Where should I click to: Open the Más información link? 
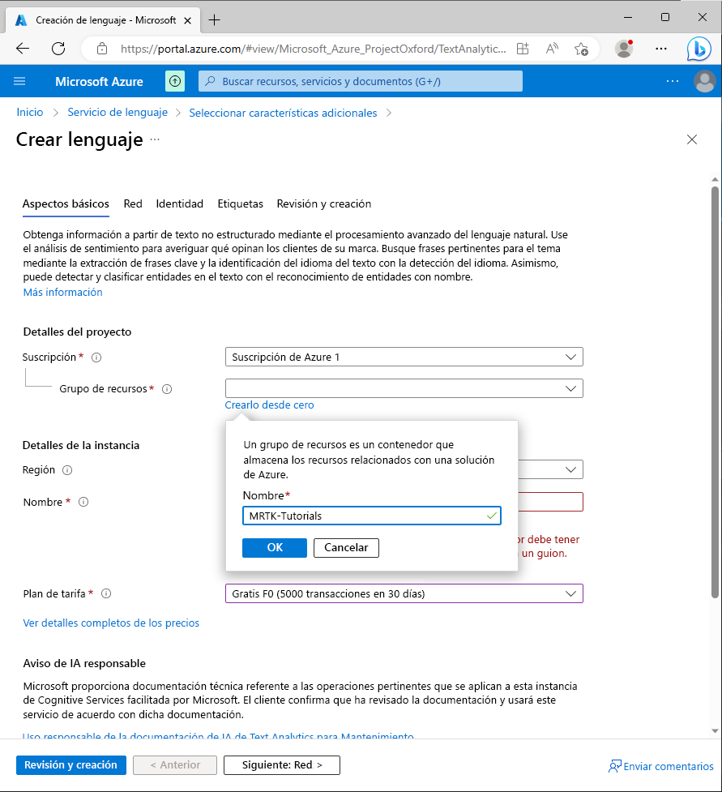click(x=62, y=293)
